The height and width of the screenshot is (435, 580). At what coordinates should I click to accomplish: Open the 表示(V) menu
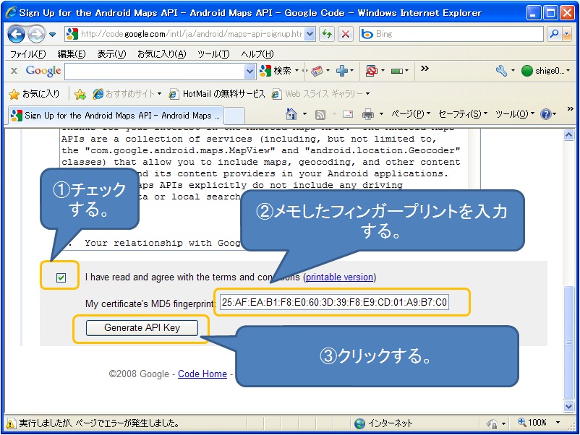pos(111,54)
